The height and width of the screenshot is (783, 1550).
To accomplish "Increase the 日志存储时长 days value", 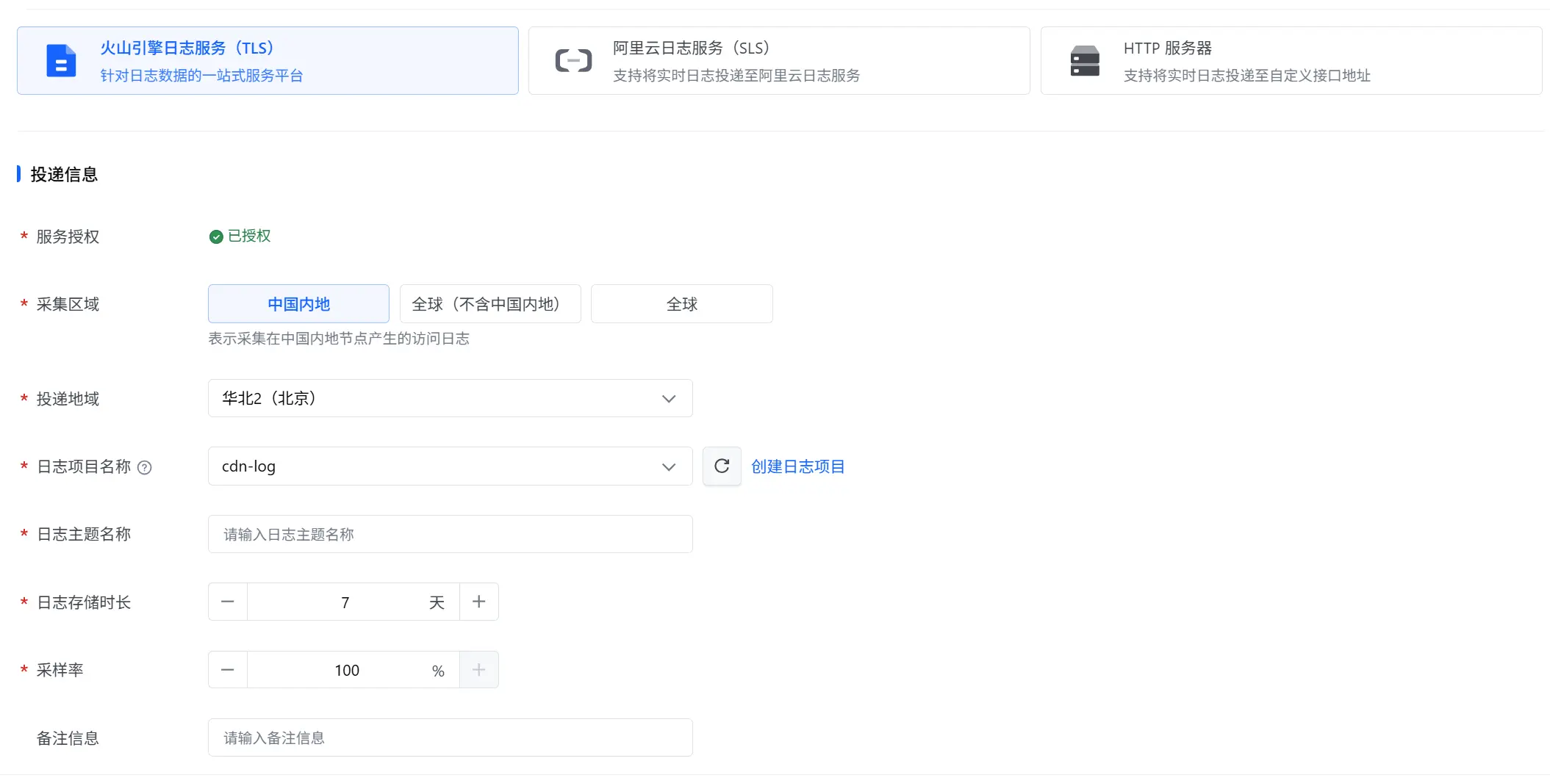I will point(479,602).
